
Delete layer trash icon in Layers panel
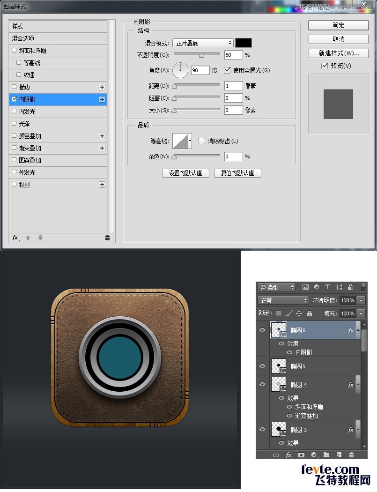tap(351, 455)
